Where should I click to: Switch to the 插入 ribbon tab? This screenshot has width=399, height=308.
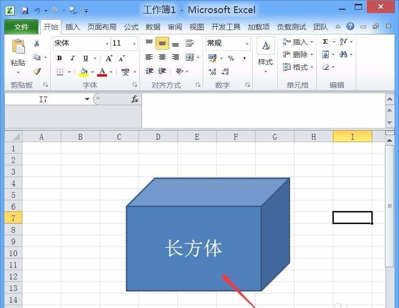tap(72, 27)
